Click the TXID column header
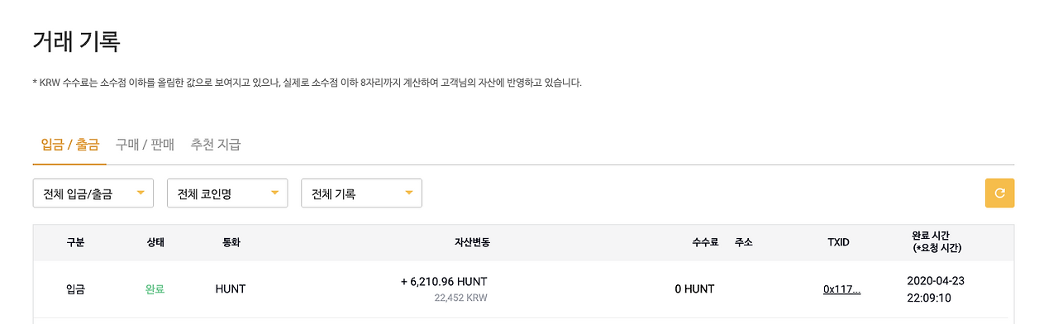 [x=838, y=242]
